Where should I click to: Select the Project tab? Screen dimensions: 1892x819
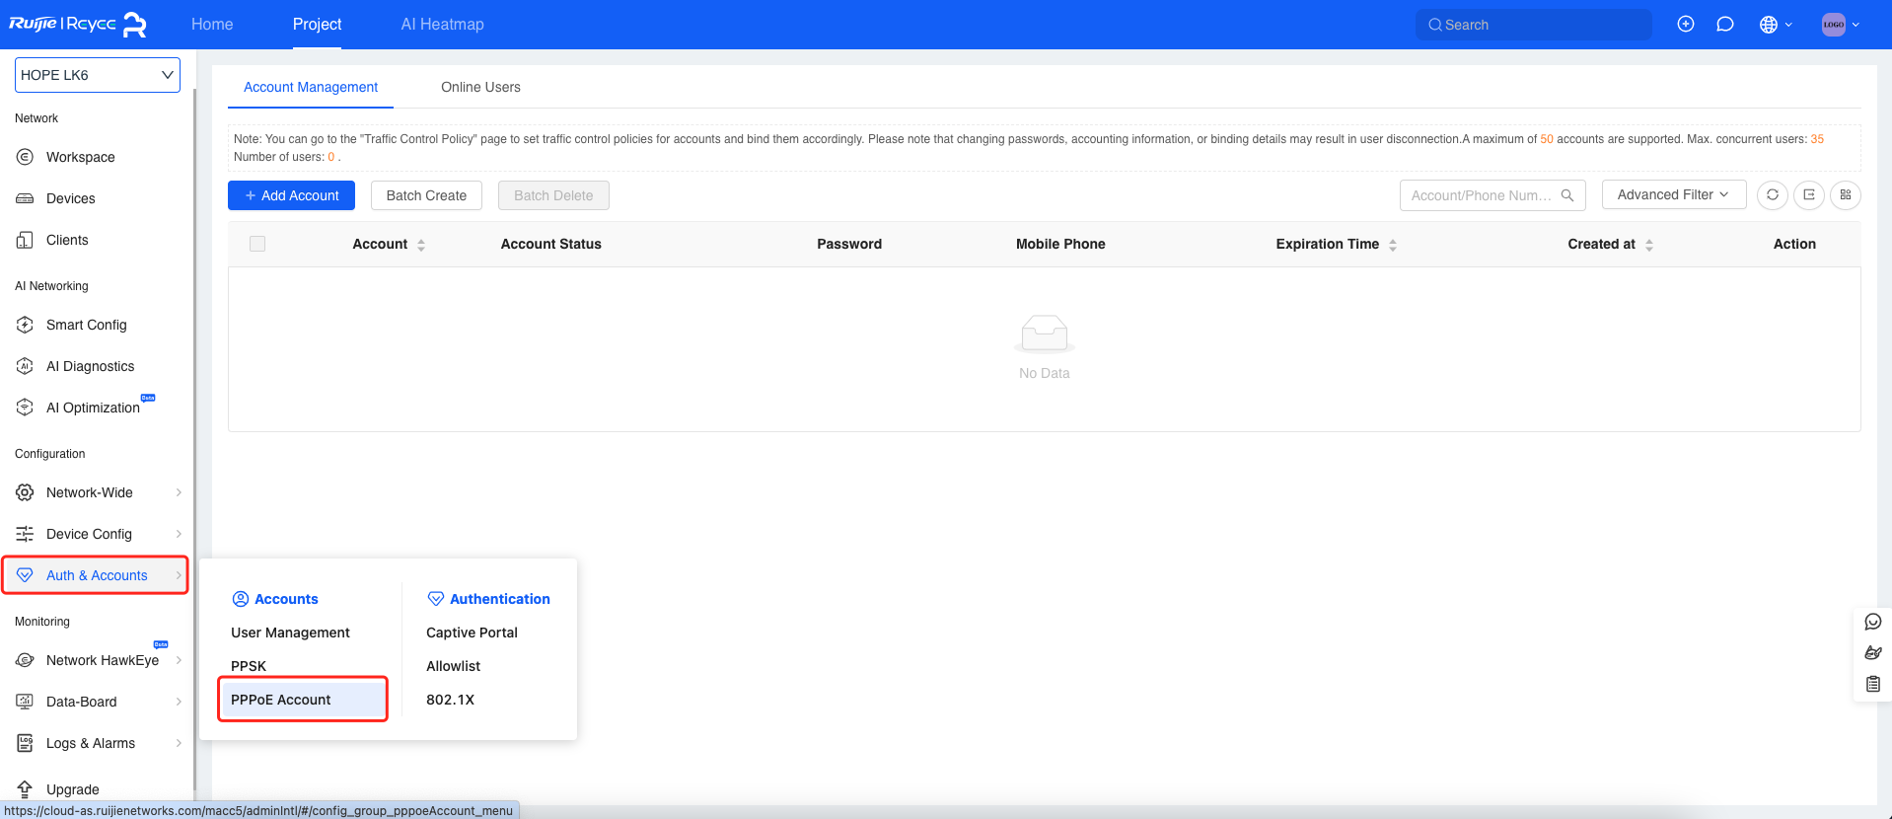(317, 24)
